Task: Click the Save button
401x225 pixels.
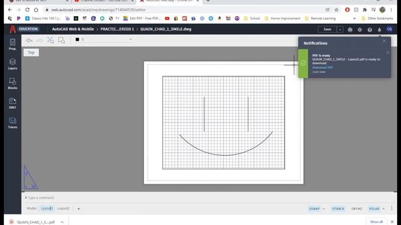Action: 327,29
